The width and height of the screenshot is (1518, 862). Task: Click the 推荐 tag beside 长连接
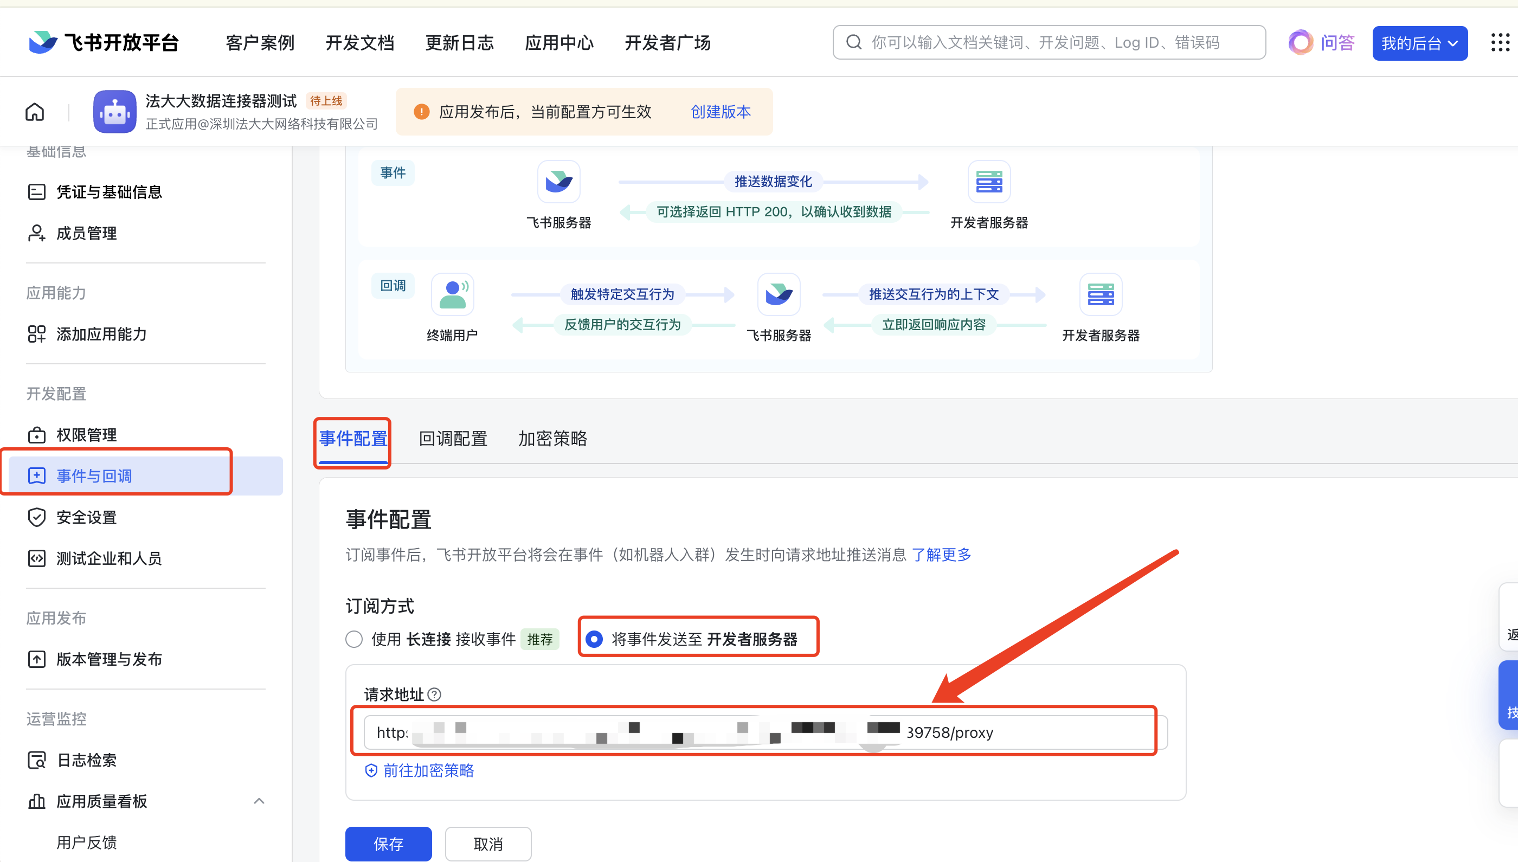pyautogui.click(x=540, y=639)
